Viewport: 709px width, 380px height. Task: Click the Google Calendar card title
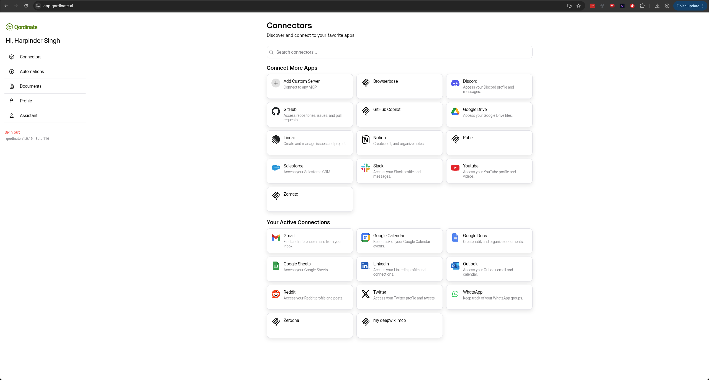click(389, 236)
